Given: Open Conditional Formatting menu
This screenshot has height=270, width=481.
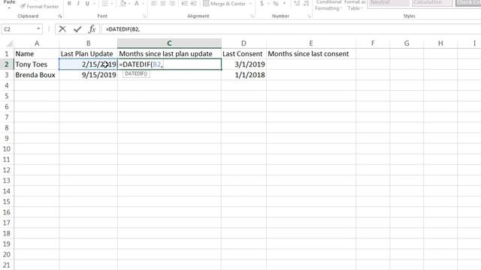Looking at the screenshot, I should point(328,5).
